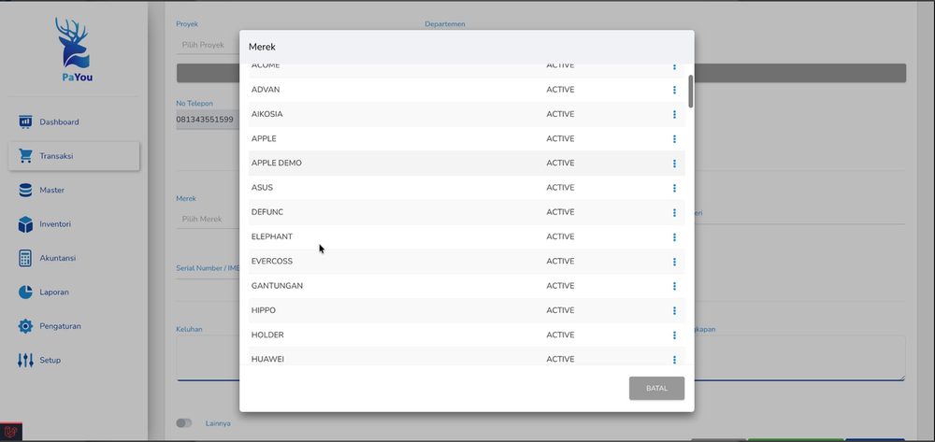
Task: Select brand EVERCOSS in the list
Action: click(x=272, y=262)
